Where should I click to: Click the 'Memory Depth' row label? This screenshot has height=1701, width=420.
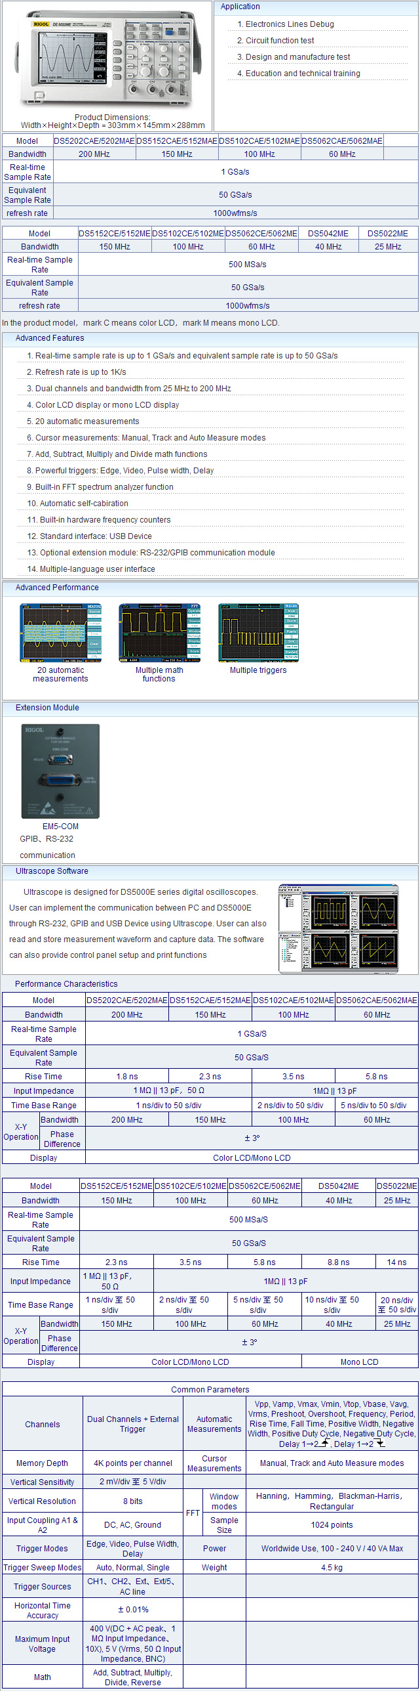pos(42,1464)
